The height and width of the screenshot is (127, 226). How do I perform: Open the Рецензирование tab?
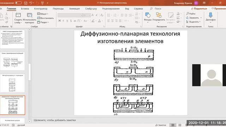[x=111, y=8]
